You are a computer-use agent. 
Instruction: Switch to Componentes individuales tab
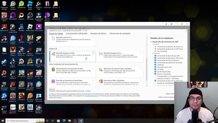click(77, 33)
